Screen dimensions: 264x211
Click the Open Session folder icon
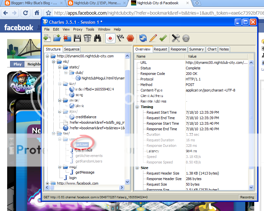[x=57, y=38]
